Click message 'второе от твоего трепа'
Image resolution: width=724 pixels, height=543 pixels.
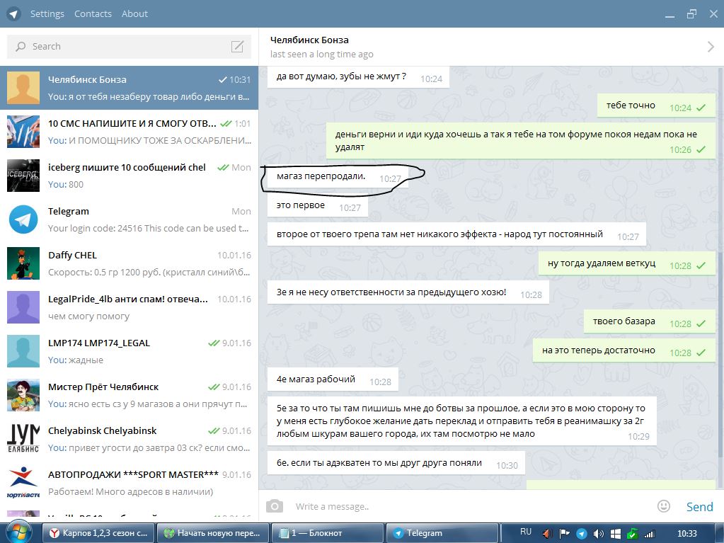[x=456, y=234]
